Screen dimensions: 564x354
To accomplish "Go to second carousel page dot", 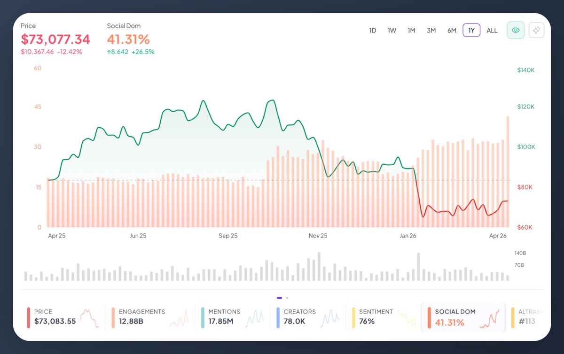I will tap(287, 298).
